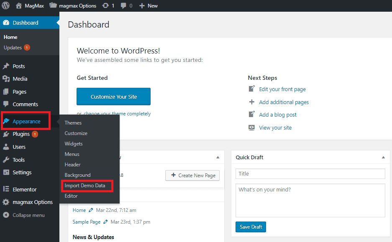
Task: Open the Sample Page activity link
Action: [x=87, y=222]
